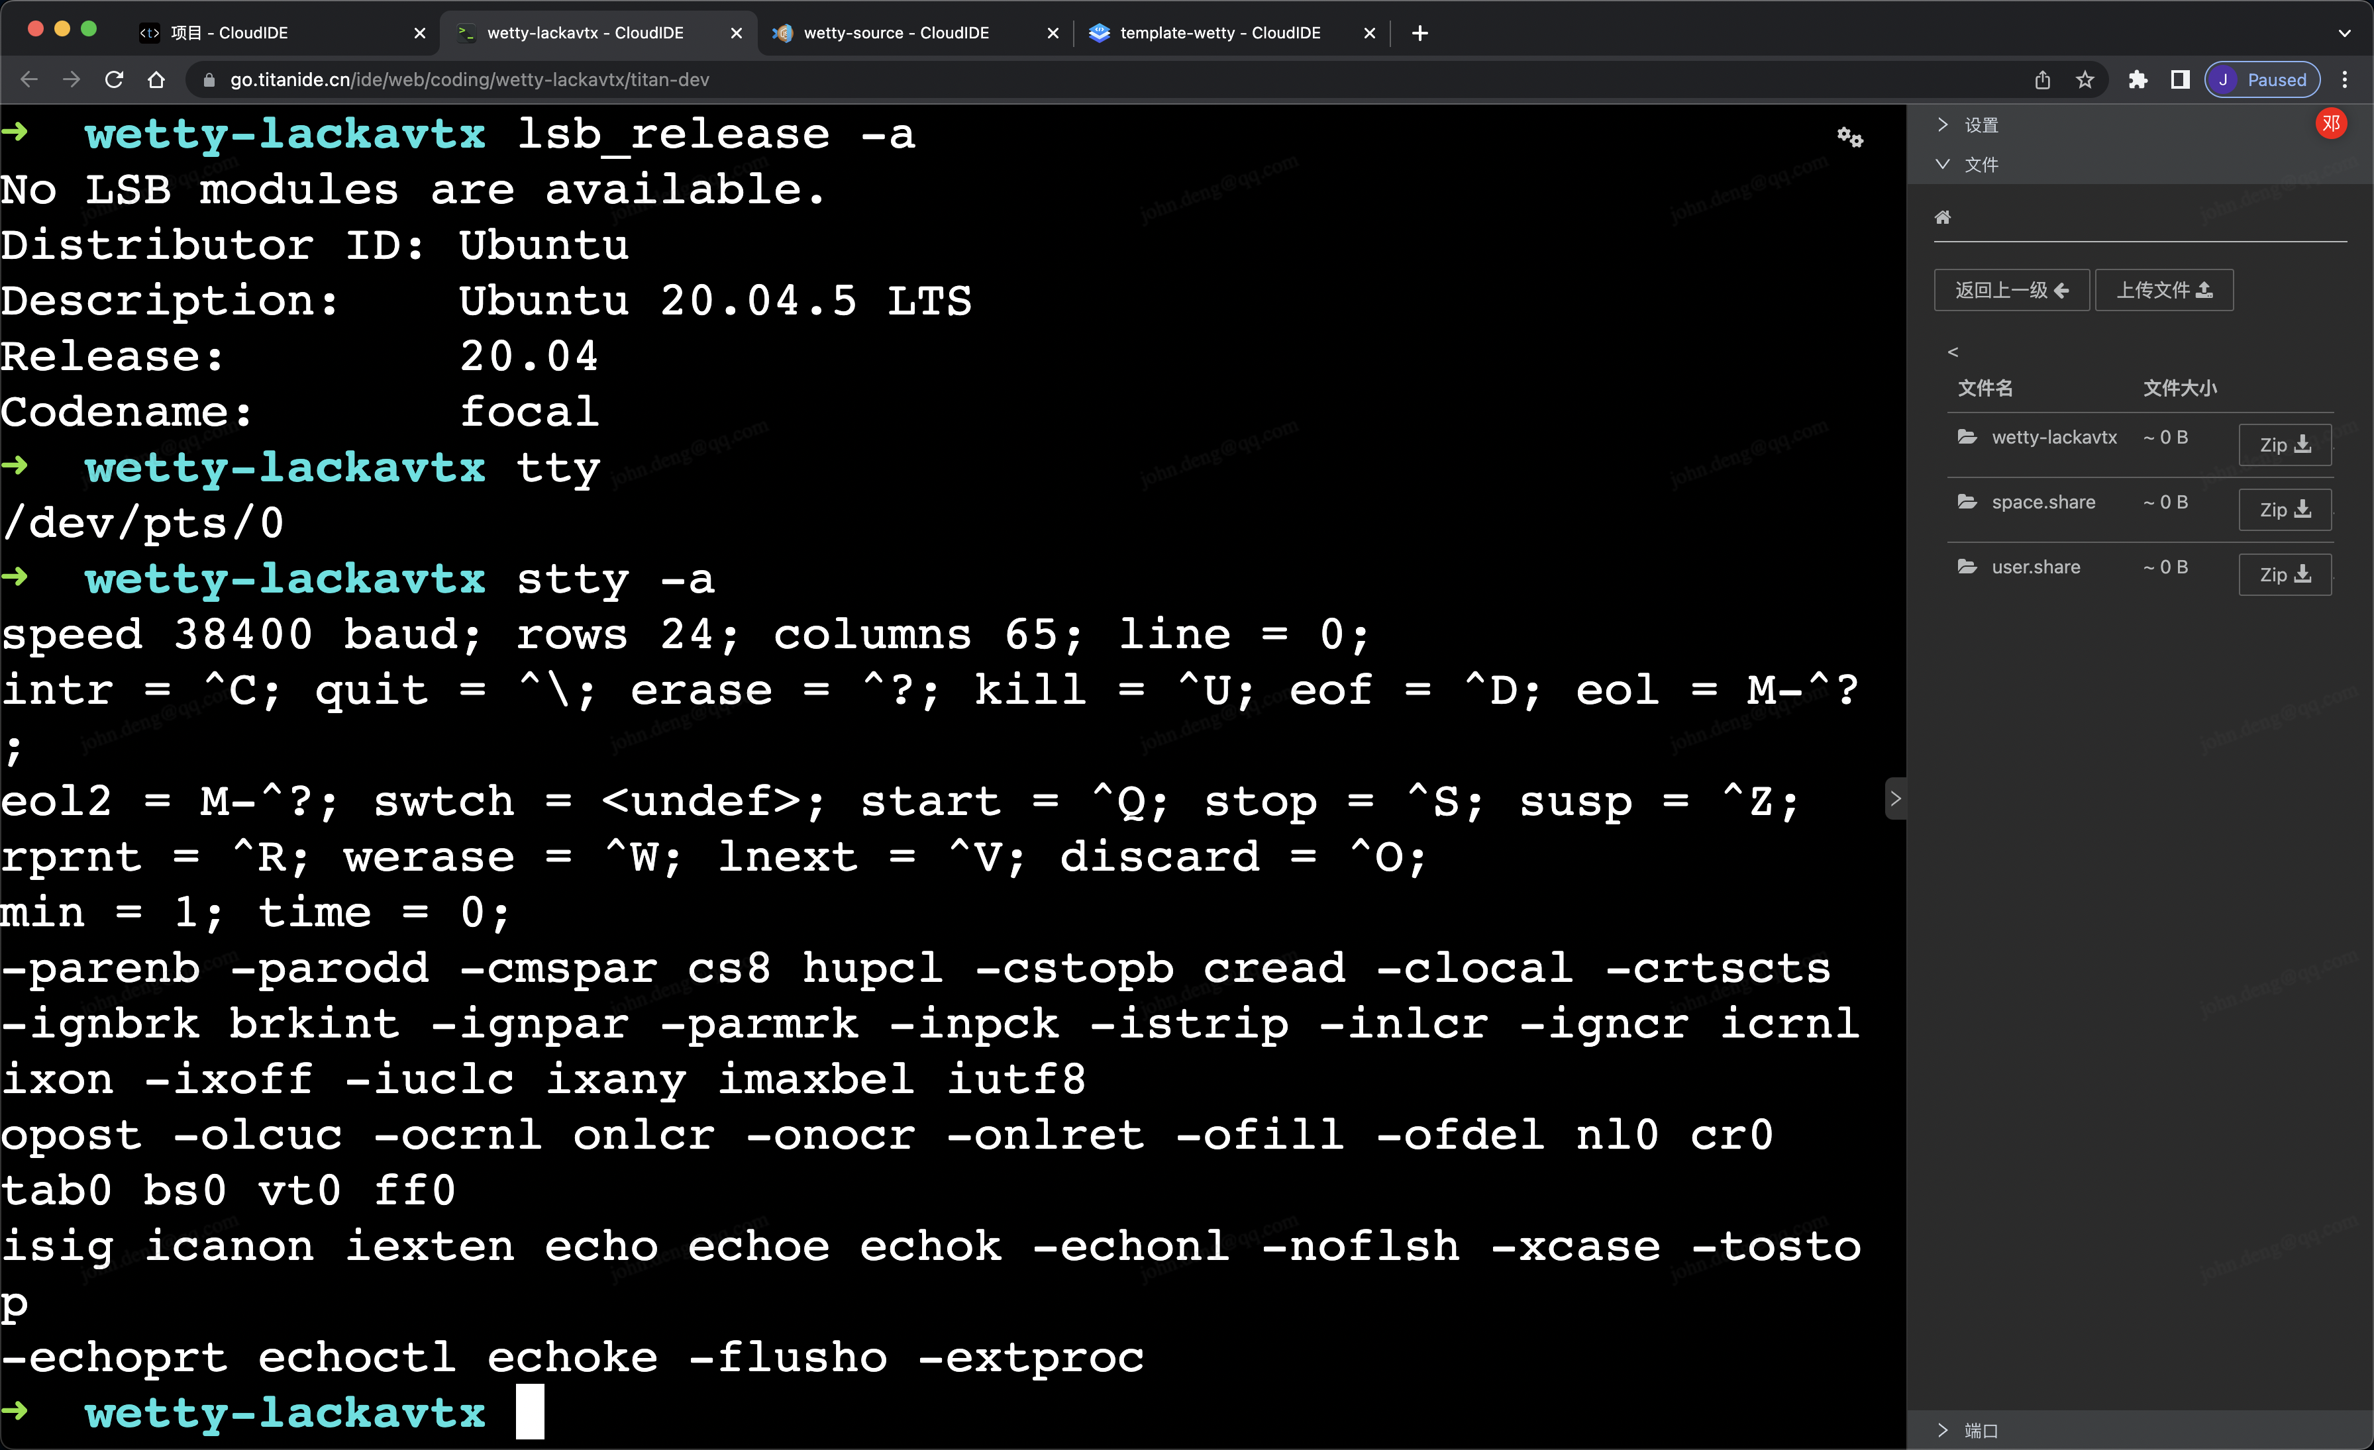Expand the 设置 section
Viewport: 2374px width, 1450px height.
[x=1980, y=125]
